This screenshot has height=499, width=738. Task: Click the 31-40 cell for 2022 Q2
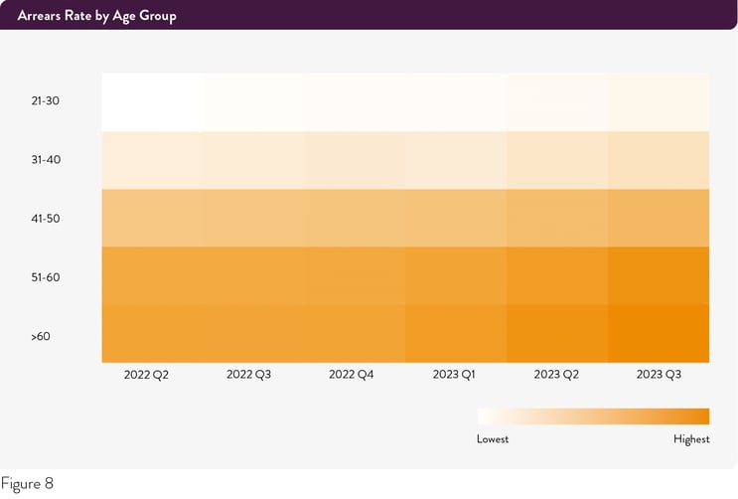click(153, 160)
